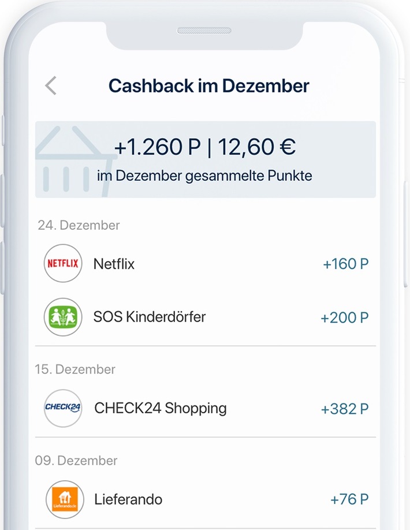Click the +200 P points value

pyautogui.click(x=344, y=318)
